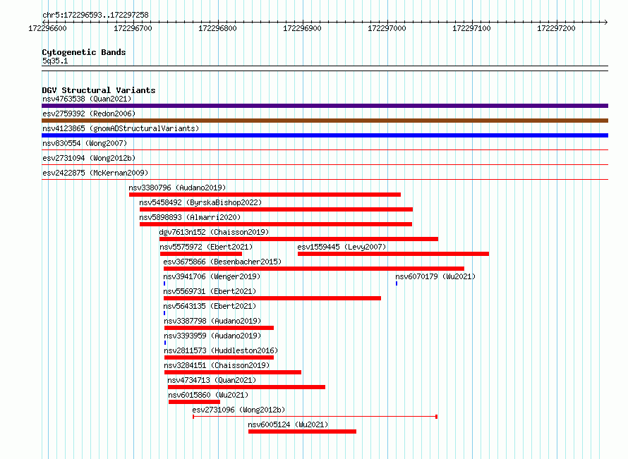
Task: Click the blue tick under nsv6070179
Action: point(397,283)
